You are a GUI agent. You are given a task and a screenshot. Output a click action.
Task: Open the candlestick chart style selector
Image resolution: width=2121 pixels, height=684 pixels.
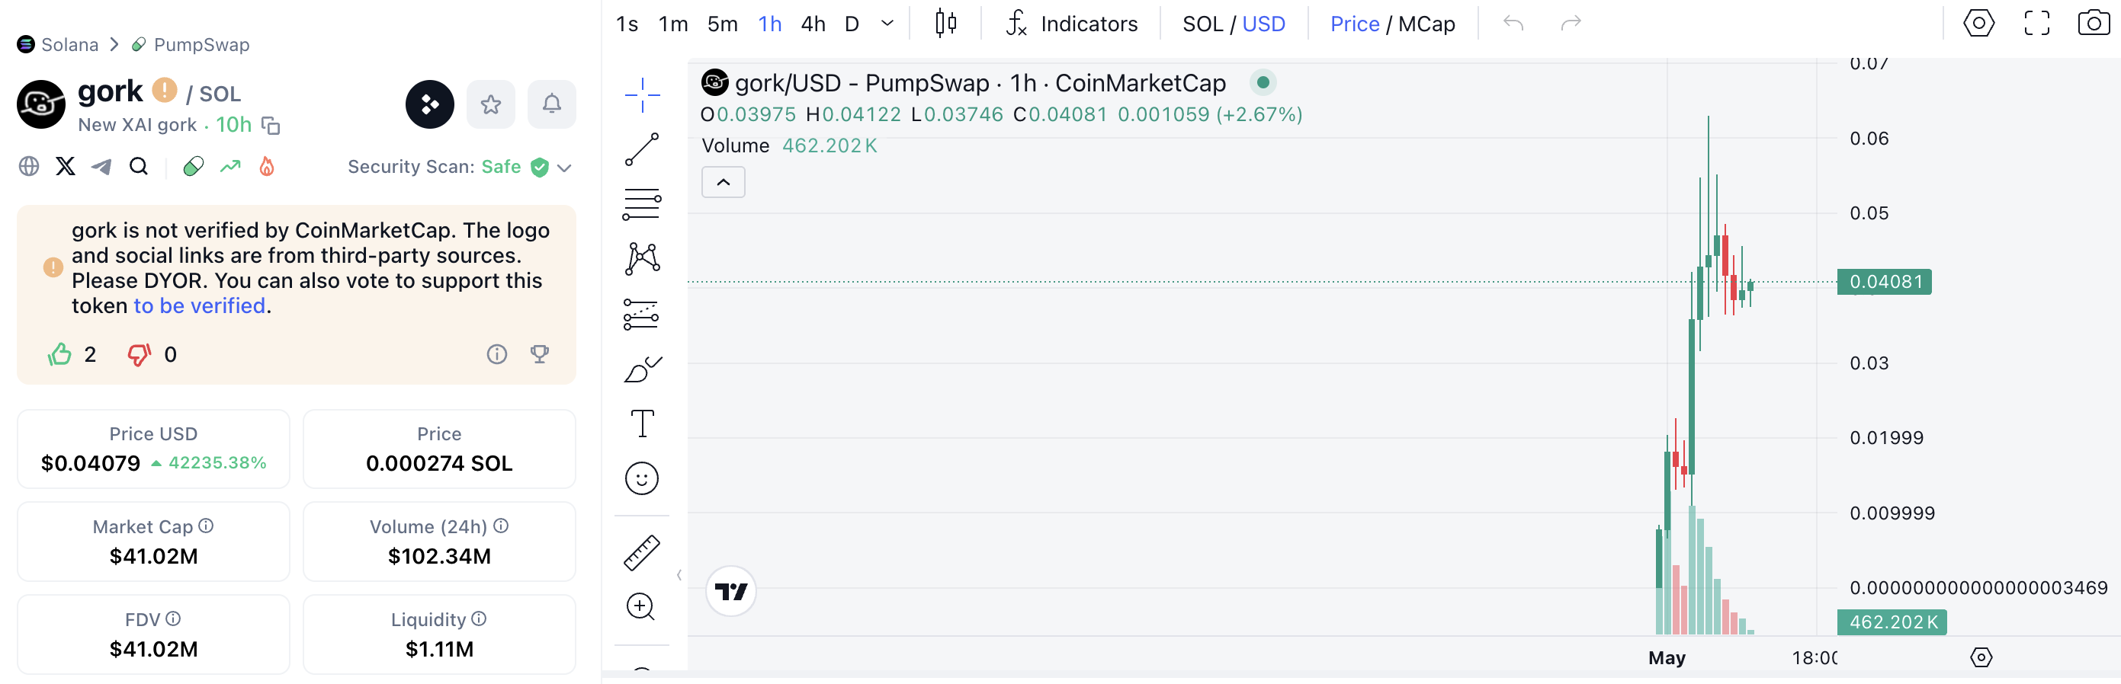(x=946, y=23)
